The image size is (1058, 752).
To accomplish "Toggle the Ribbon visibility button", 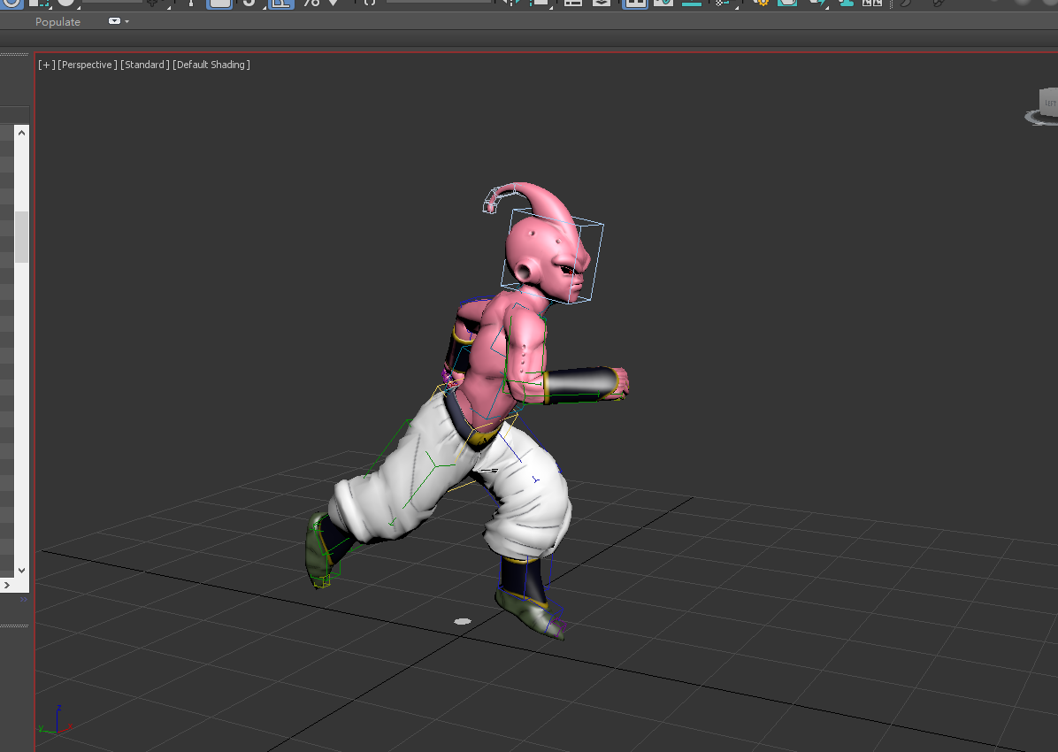I will tap(633, 2).
